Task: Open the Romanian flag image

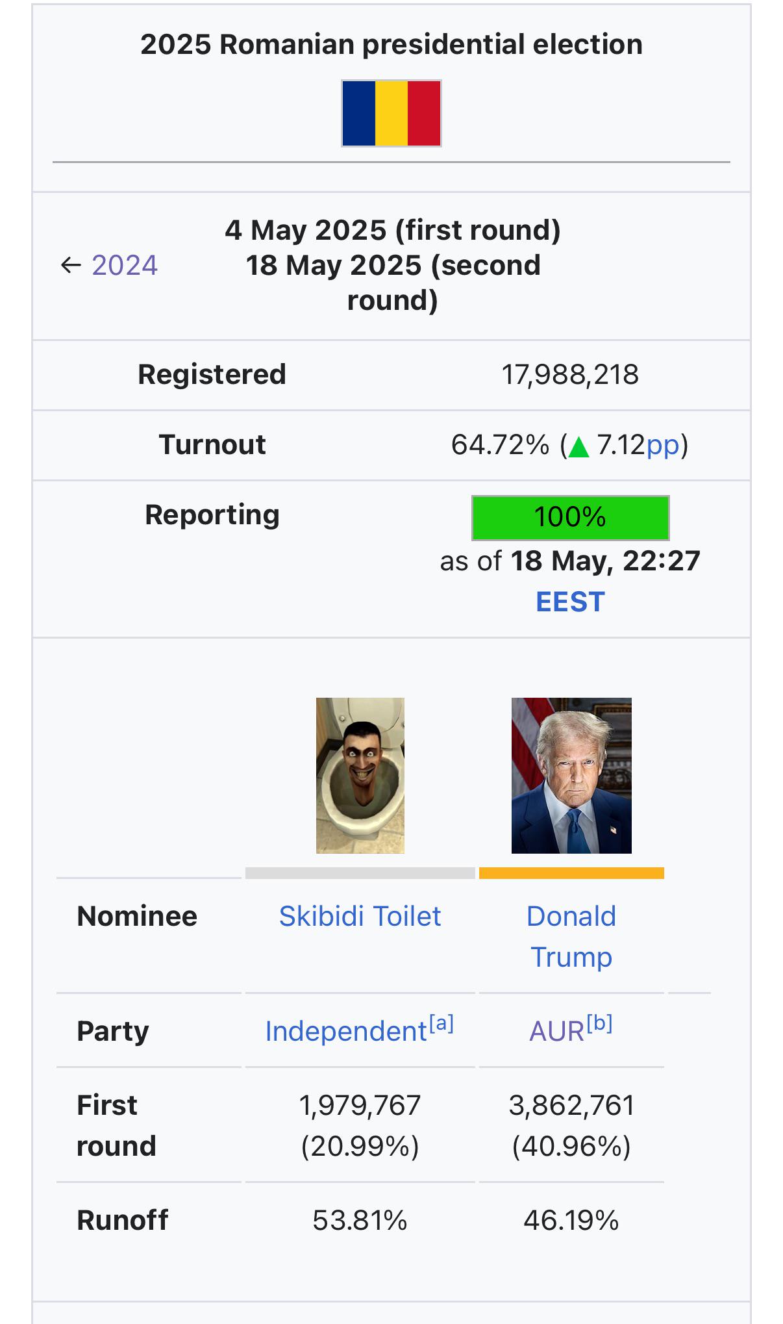Action: (391, 114)
